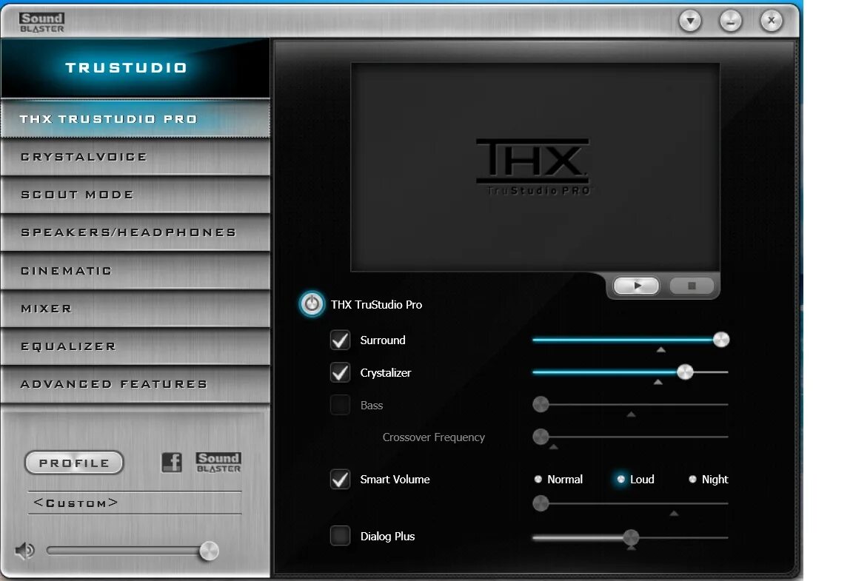Switch to Scout Mode
The height and width of the screenshot is (581, 853).
pyautogui.click(x=136, y=195)
